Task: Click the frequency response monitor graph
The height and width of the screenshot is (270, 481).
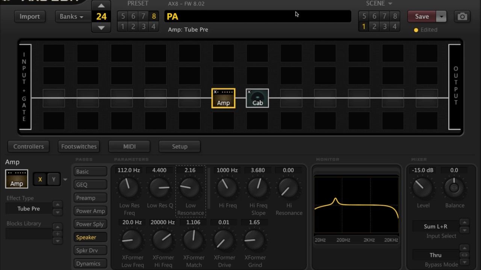Action: pyautogui.click(x=356, y=205)
